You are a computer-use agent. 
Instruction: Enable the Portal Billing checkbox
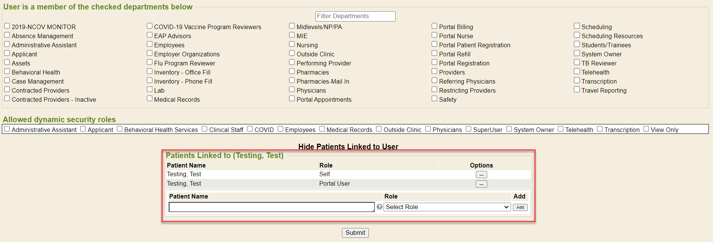click(435, 26)
